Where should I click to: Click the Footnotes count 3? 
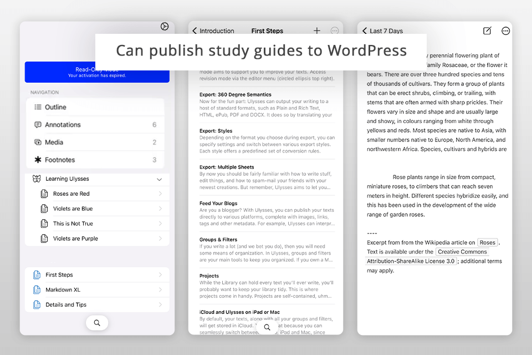point(155,160)
